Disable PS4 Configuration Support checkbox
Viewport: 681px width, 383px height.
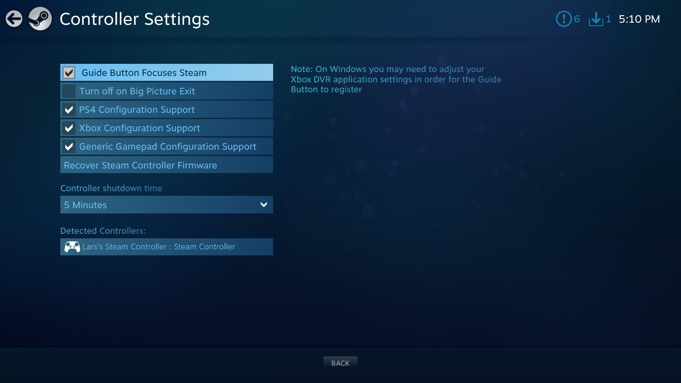(69, 110)
